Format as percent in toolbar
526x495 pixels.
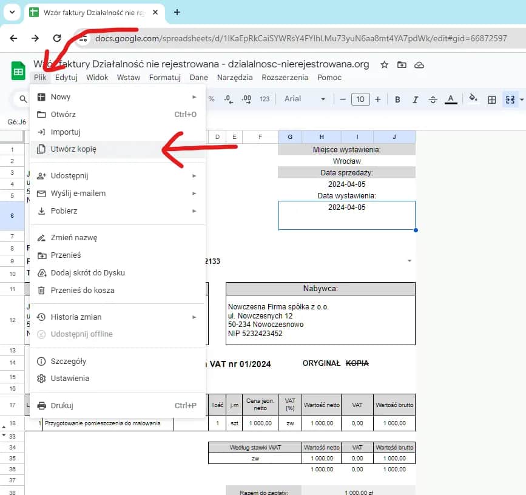(x=211, y=99)
